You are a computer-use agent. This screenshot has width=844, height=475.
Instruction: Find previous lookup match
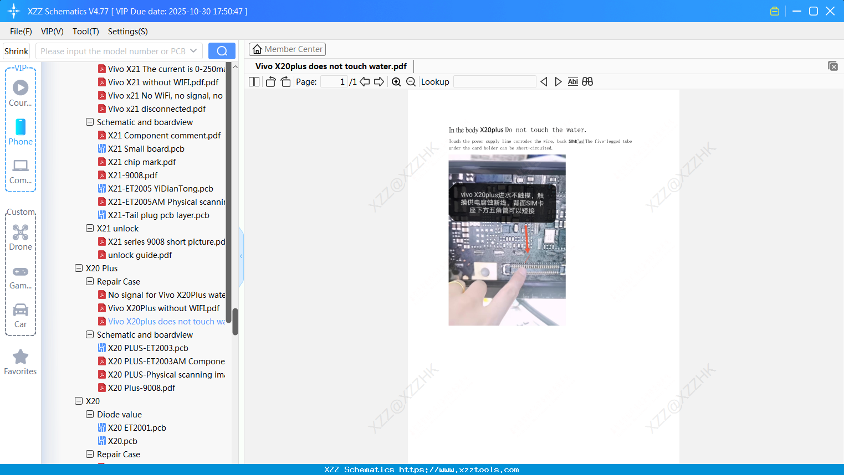point(544,82)
